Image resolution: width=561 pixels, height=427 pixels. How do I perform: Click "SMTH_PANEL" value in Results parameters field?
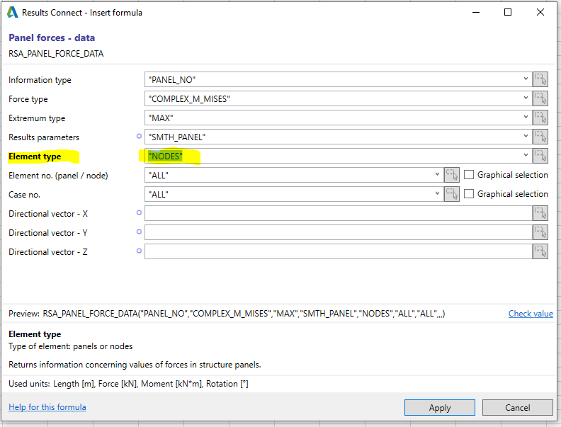tap(177, 137)
